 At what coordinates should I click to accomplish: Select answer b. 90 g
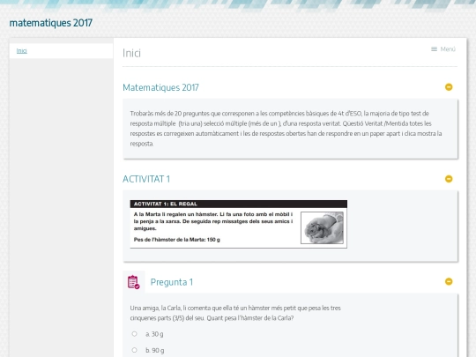[x=135, y=350]
